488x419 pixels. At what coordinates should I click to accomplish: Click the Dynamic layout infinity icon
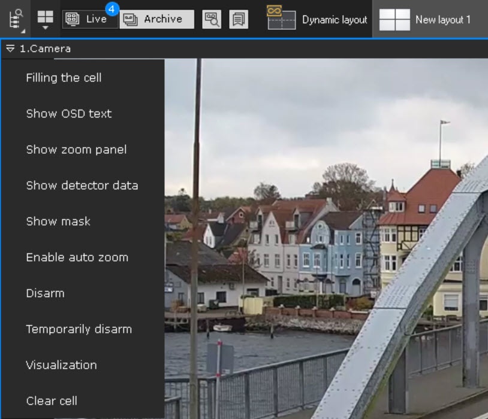click(x=274, y=11)
